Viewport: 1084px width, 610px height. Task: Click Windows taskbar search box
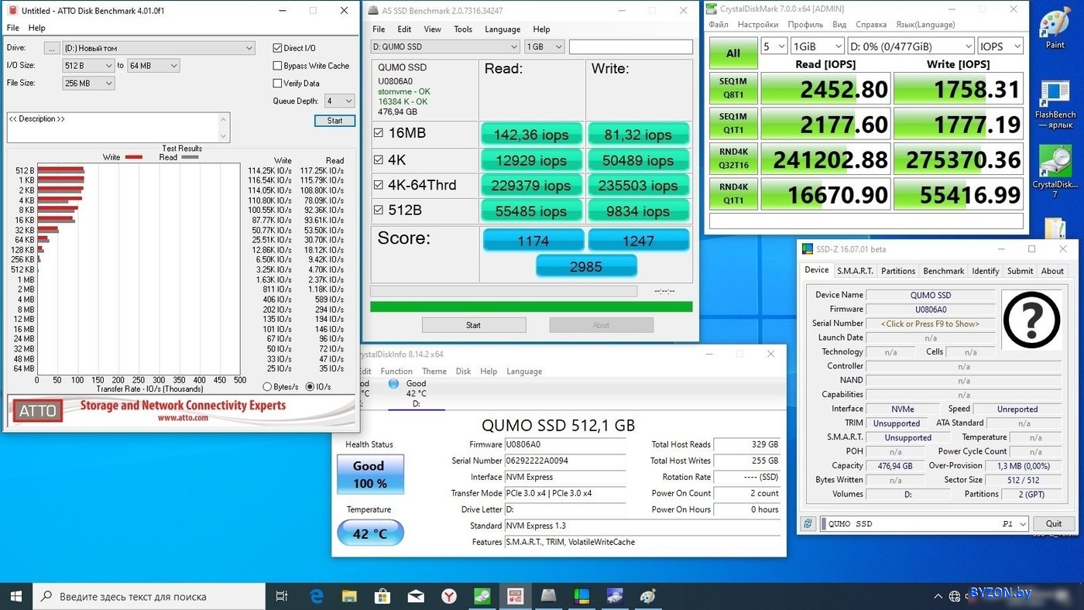[x=149, y=596]
